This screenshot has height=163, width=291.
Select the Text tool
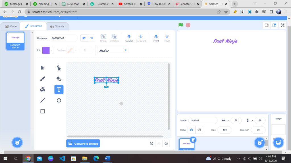[59, 89]
